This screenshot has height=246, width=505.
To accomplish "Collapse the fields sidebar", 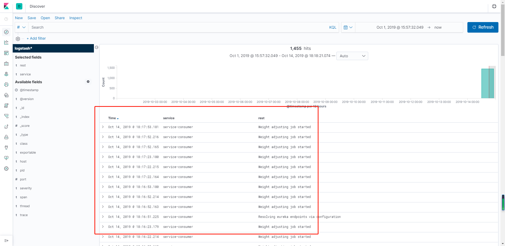I will 97,48.
